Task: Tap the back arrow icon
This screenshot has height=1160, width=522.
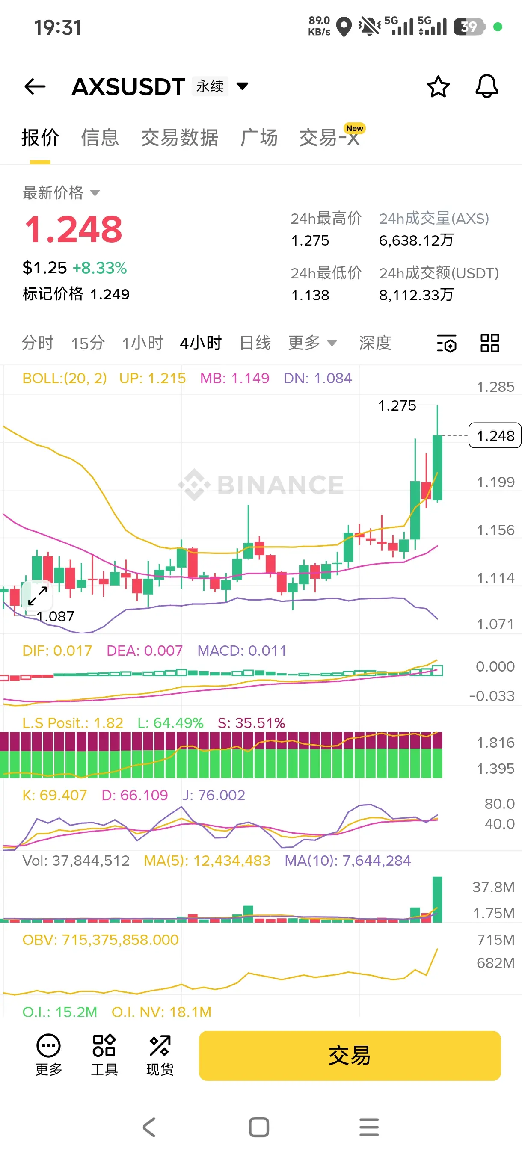Action: tap(35, 86)
